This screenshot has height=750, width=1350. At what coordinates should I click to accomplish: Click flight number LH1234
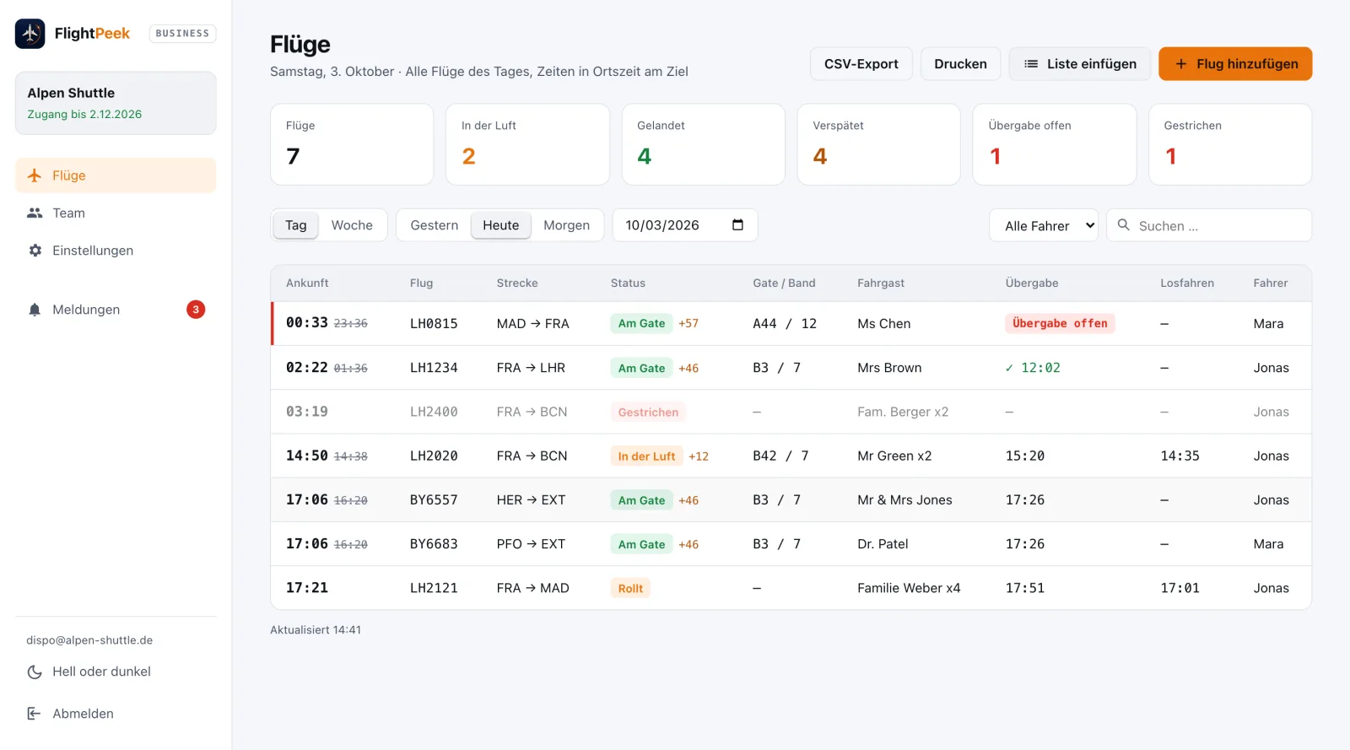[434, 368]
